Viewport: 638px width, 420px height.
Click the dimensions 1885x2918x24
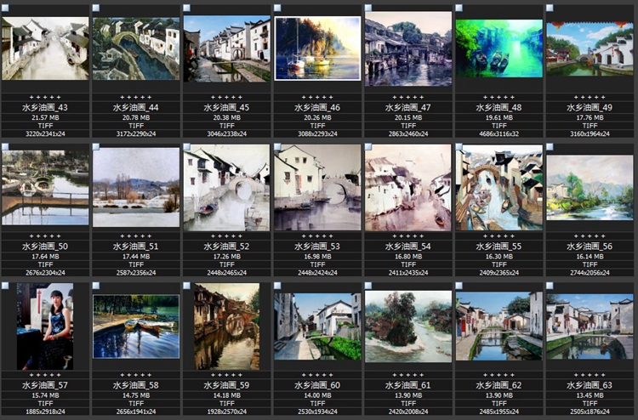tap(45, 411)
